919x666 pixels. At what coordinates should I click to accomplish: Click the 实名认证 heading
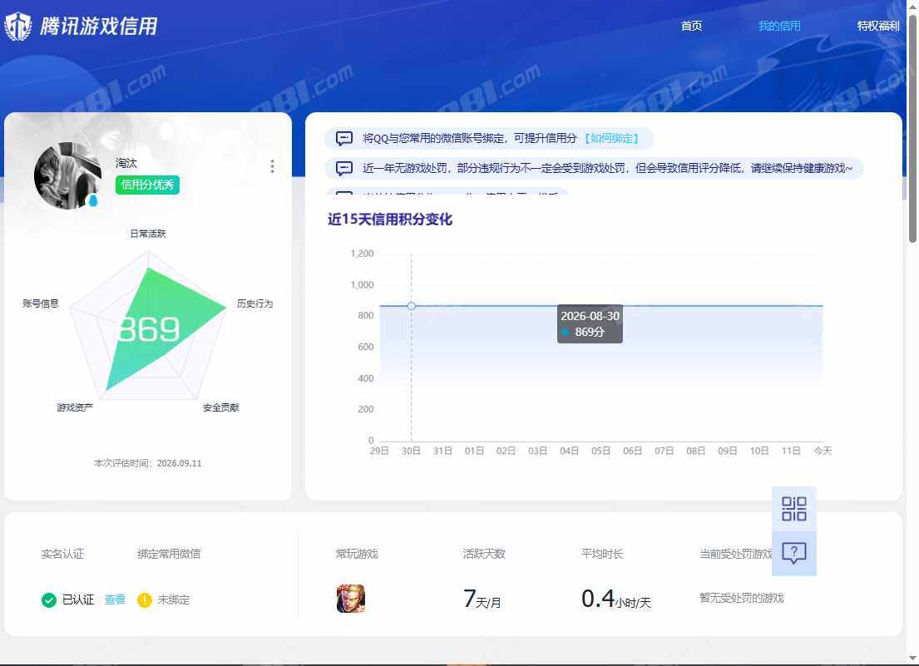point(62,554)
